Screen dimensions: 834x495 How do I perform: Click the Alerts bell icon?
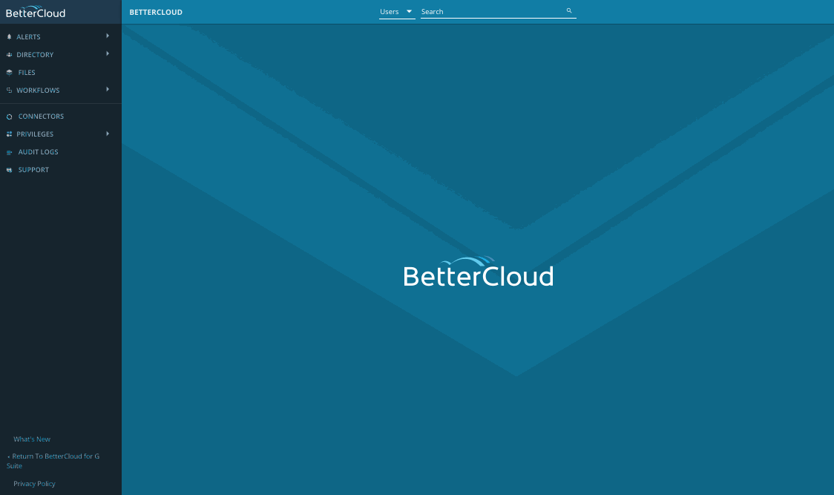[9, 36]
